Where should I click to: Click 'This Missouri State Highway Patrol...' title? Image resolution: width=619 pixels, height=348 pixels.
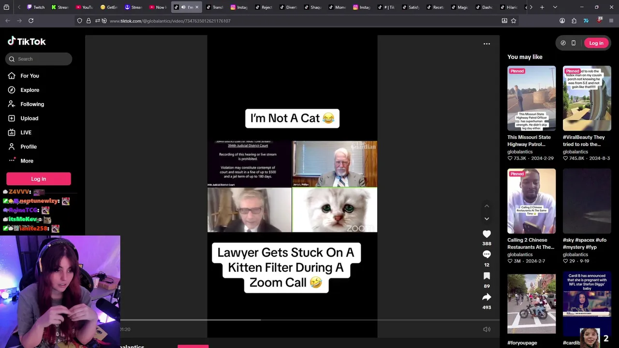coord(529,141)
